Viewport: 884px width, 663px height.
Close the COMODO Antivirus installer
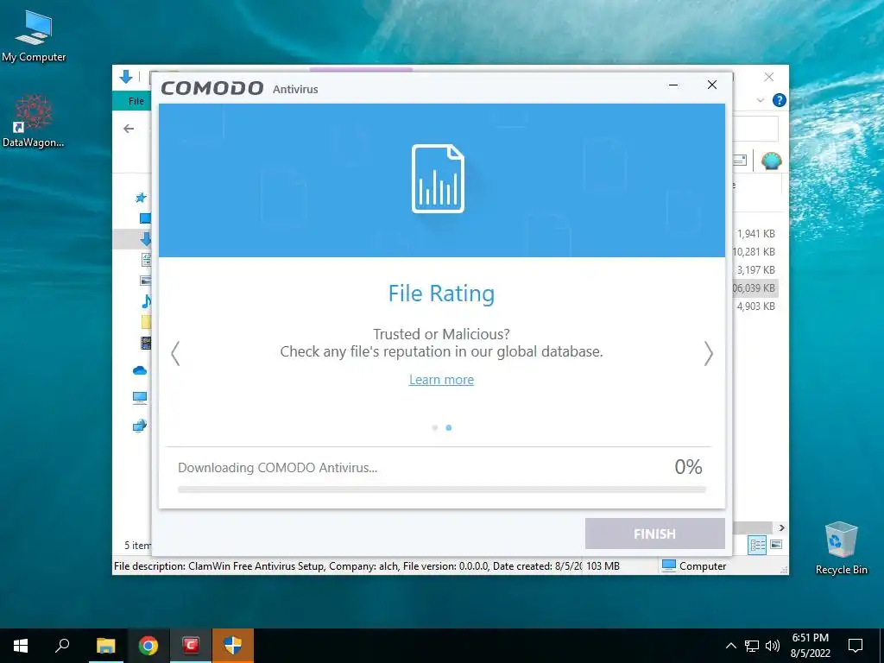[712, 85]
